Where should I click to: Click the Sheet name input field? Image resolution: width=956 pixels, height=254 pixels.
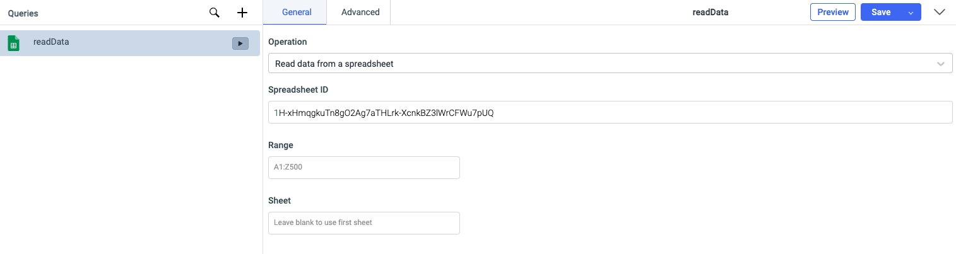click(364, 223)
